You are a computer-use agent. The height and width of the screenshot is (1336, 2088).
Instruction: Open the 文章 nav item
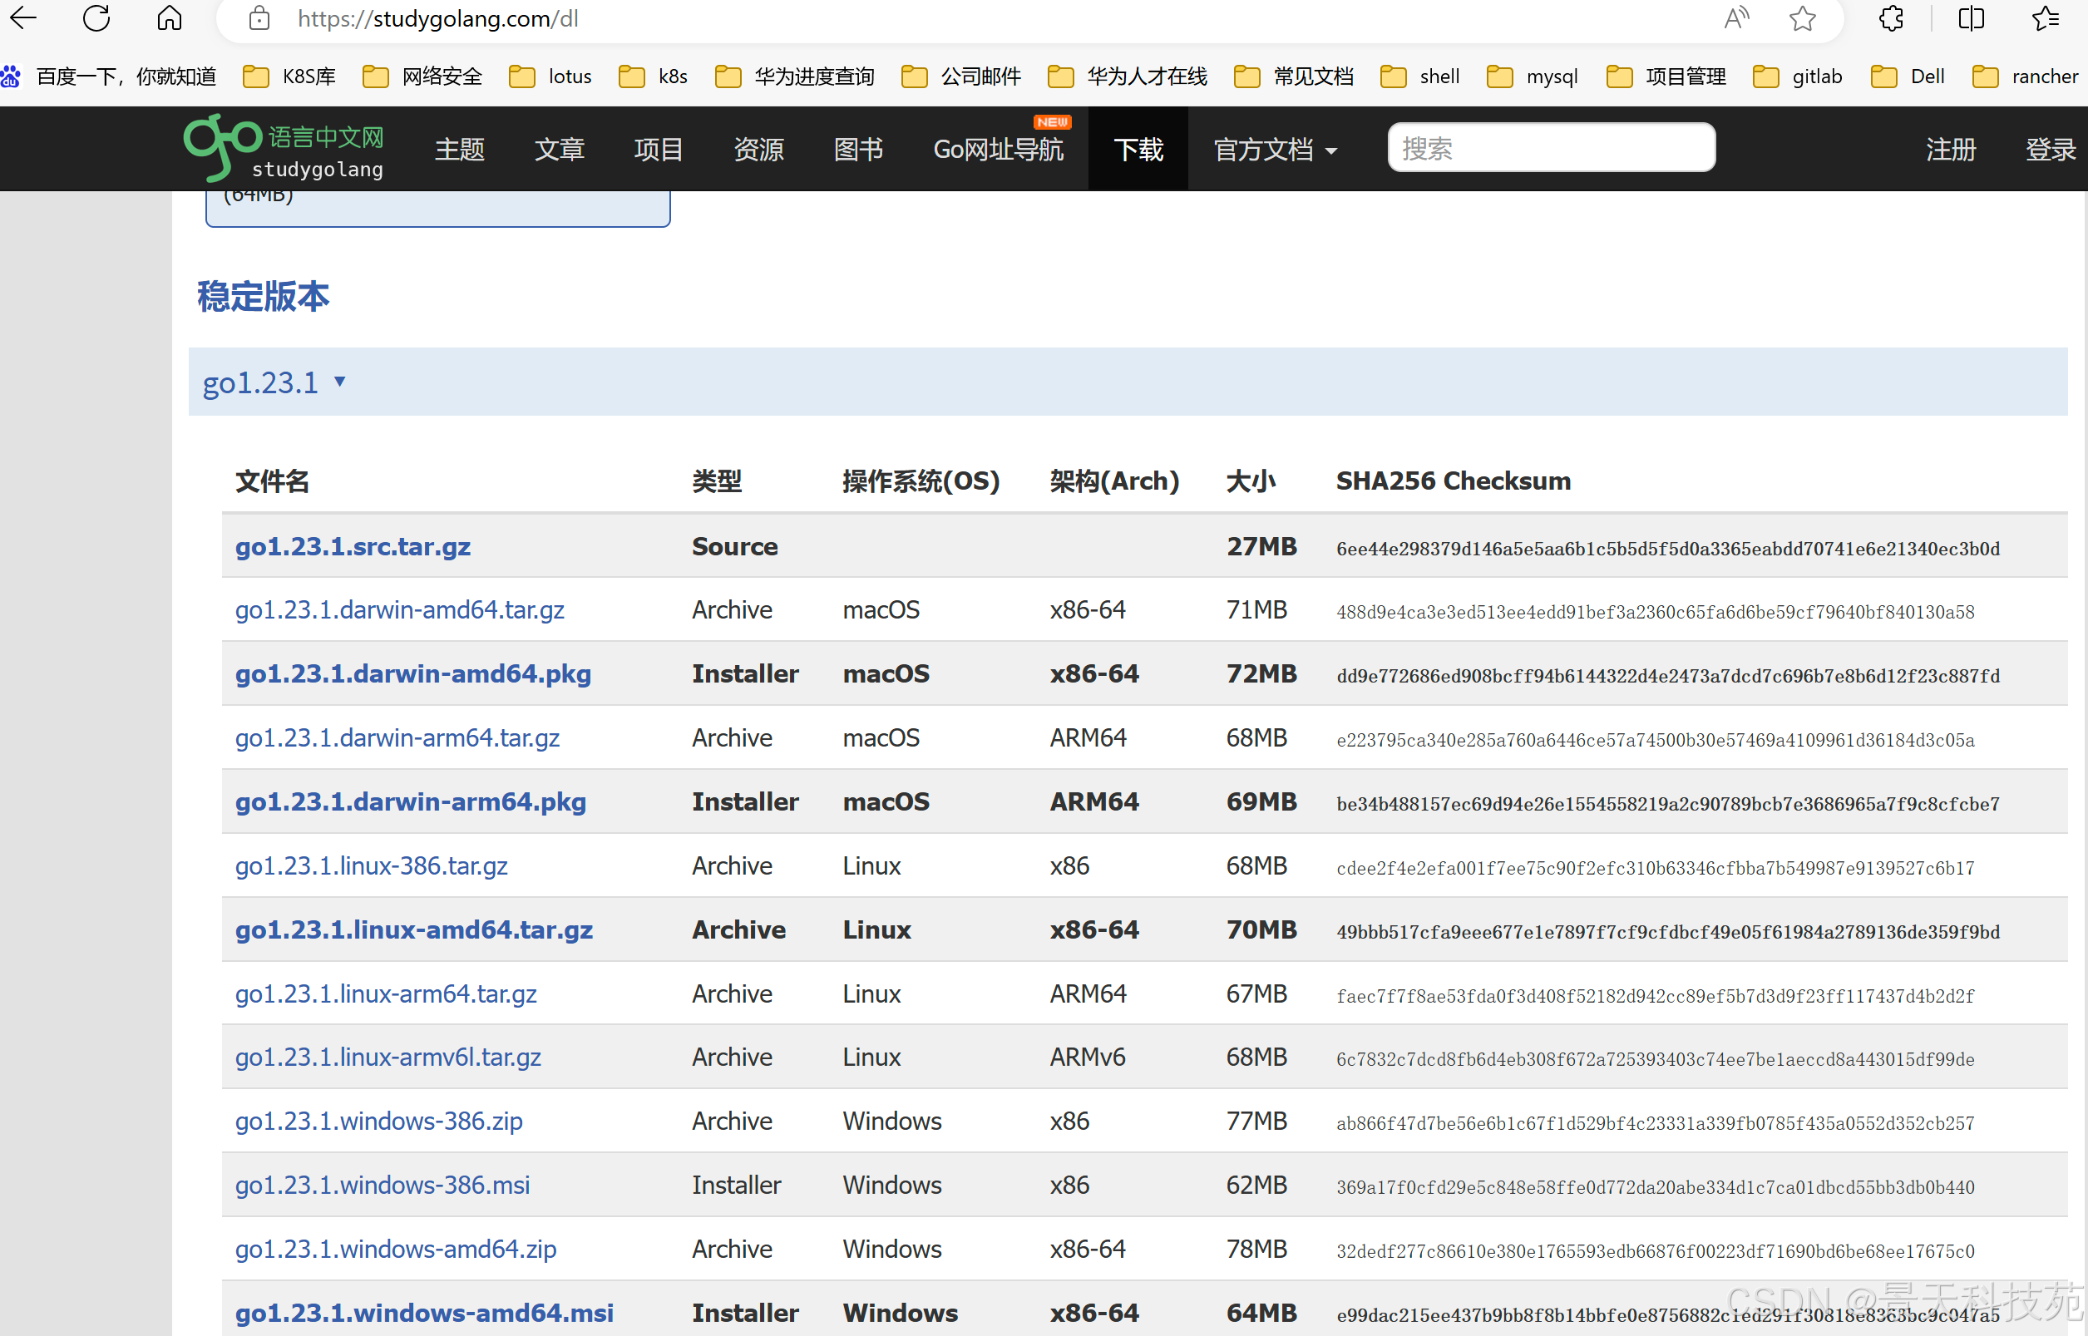(560, 149)
